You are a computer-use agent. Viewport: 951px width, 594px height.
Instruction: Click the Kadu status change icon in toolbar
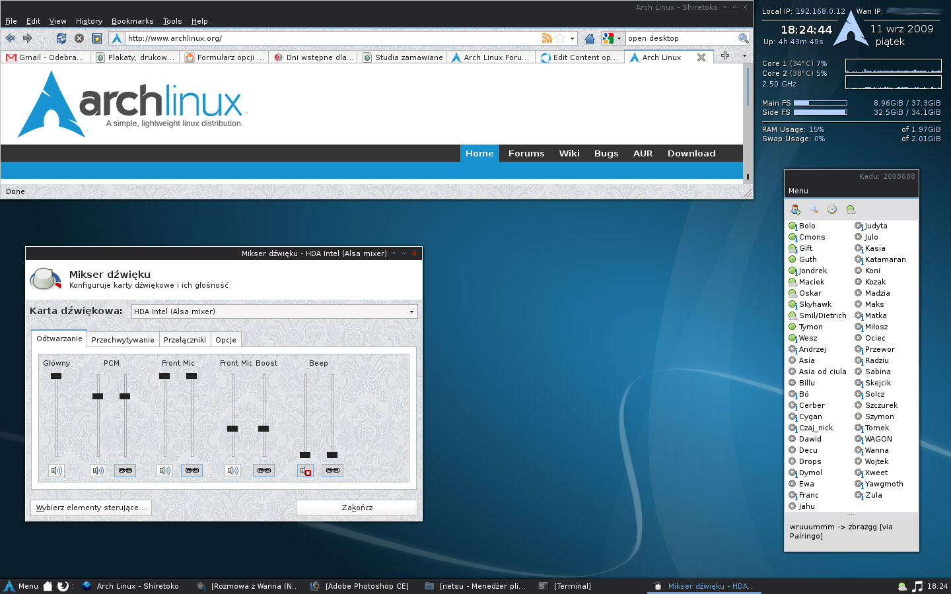pos(851,209)
